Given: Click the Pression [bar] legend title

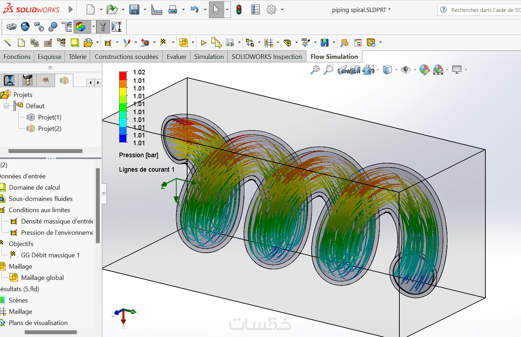Looking at the screenshot, I should tap(139, 155).
